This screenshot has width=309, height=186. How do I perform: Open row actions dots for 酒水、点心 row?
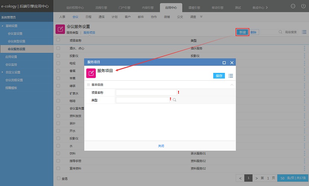point(305,48)
